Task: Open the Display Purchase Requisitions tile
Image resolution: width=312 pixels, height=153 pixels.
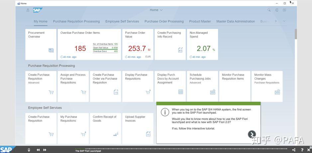Action: [x=138, y=86]
